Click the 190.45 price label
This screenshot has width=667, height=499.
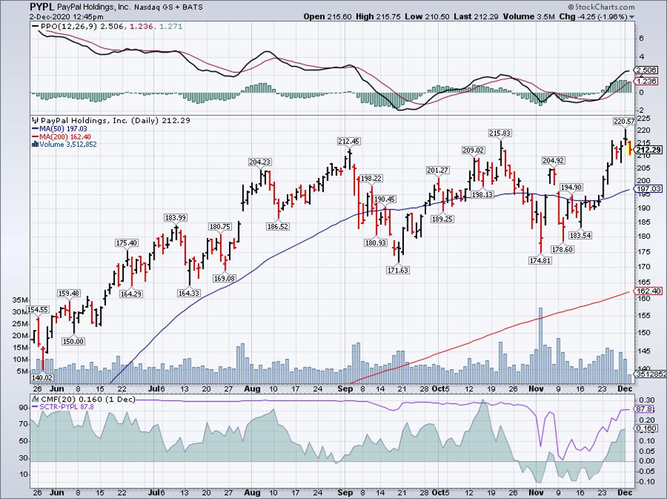[x=384, y=199]
